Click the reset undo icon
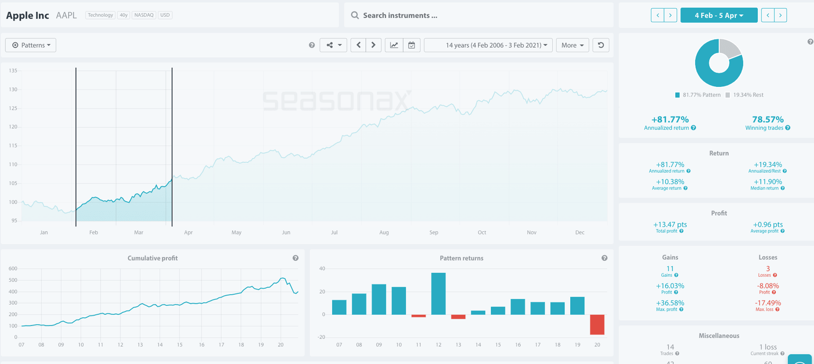Viewport: 814px width, 364px height. coord(600,45)
